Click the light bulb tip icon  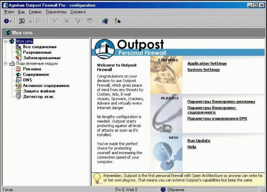pos(97,179)
